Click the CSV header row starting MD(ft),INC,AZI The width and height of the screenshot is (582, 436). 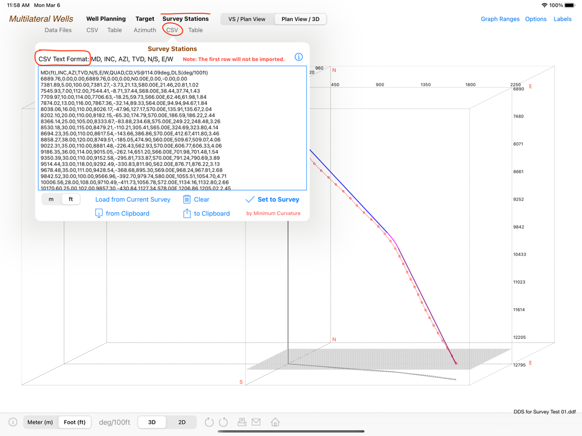click(x=125, y=73)
